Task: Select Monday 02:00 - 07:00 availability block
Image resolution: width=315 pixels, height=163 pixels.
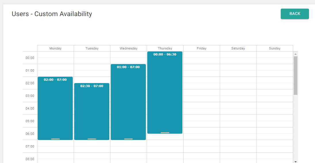Action: pos(55,108)
